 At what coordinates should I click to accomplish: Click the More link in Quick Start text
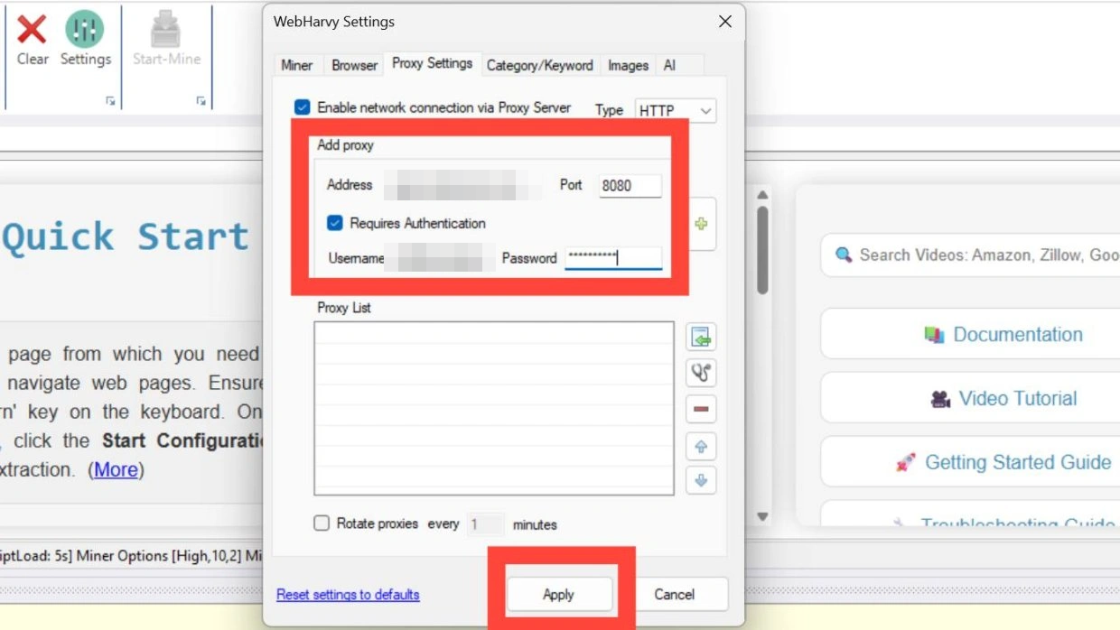click(x=117, y=470)
